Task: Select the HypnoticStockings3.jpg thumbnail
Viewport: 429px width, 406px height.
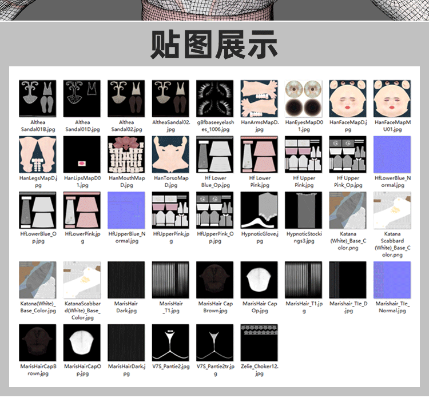Action: 303,210
